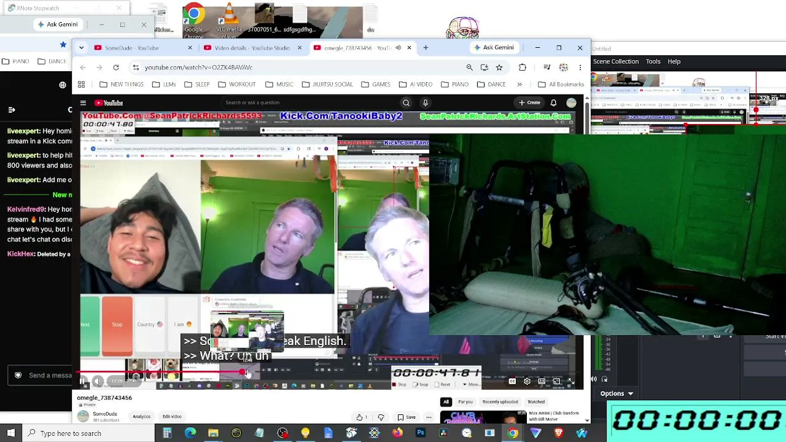The width and height of the screenshot is (786, 442).
Task: Enter fullscreen on the YouTube player
Action: 570,381
